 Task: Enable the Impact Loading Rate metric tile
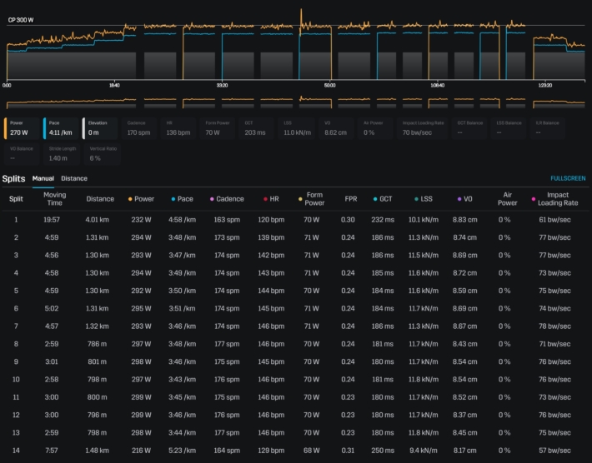(x=422, y=127)
